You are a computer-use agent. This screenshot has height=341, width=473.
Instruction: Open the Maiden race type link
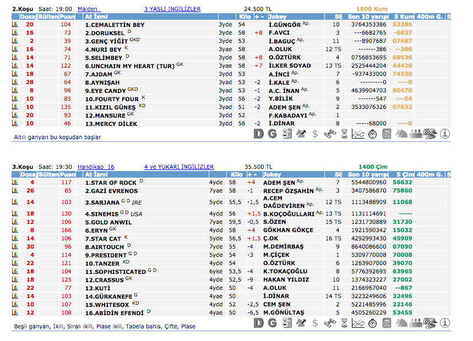click(87, 9)
